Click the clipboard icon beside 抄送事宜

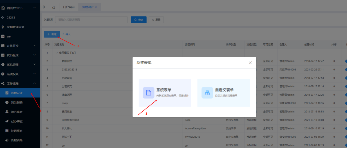point(7,131)
